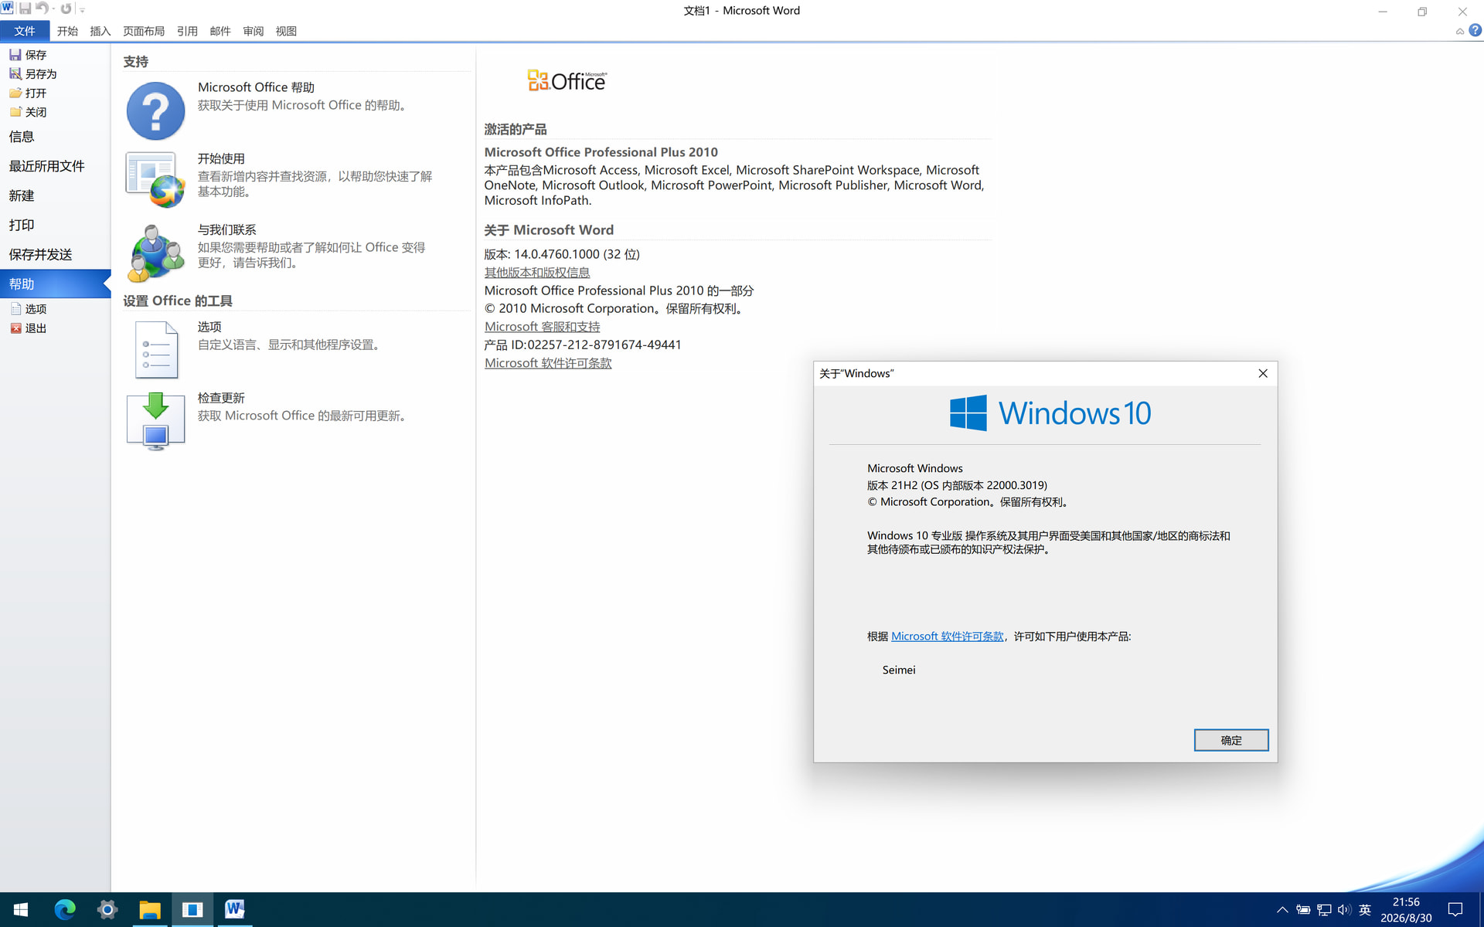The width and height of the screenshot is (1484, 927).
Task: Open Microsoft Office Help question mark icon
Action: [155, 110]
